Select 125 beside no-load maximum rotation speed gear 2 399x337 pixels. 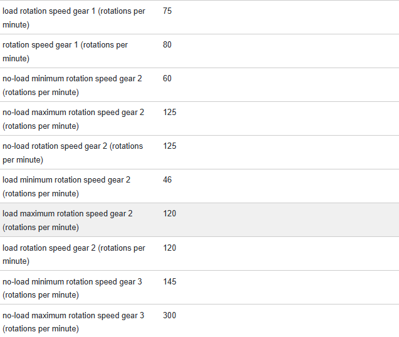170,113
